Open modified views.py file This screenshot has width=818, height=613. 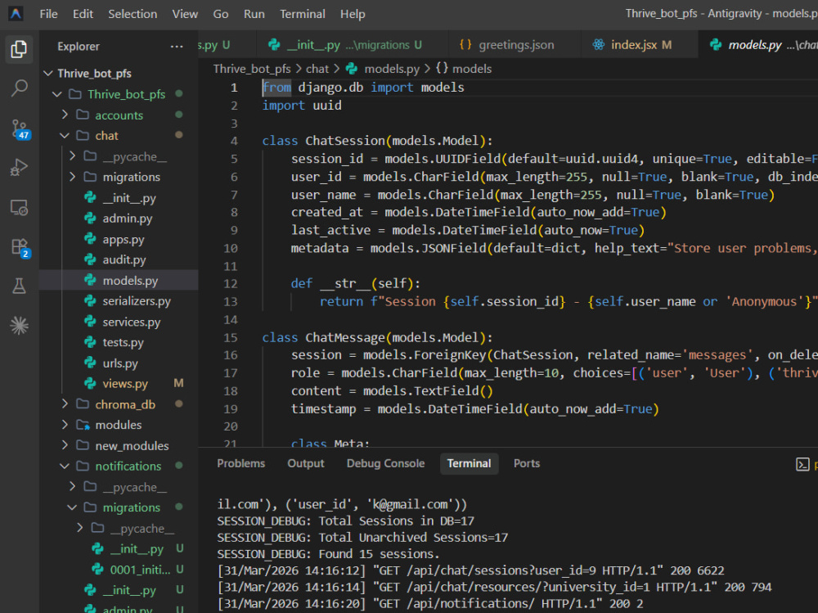[119, 383]
